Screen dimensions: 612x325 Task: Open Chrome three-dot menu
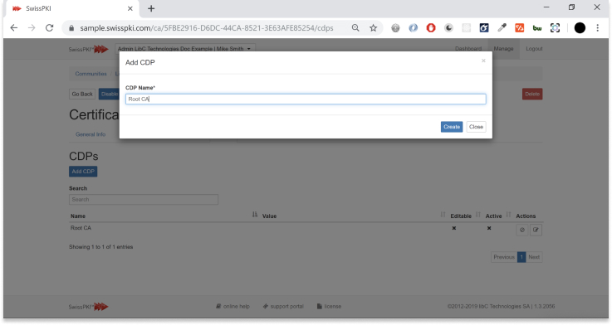[598, 28]
